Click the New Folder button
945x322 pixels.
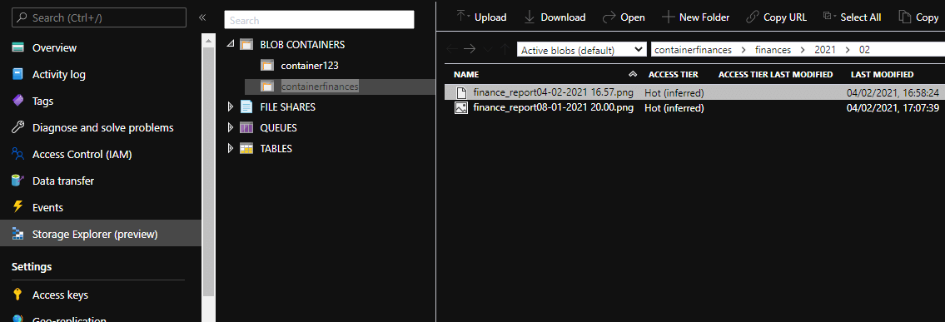[695, 17]
